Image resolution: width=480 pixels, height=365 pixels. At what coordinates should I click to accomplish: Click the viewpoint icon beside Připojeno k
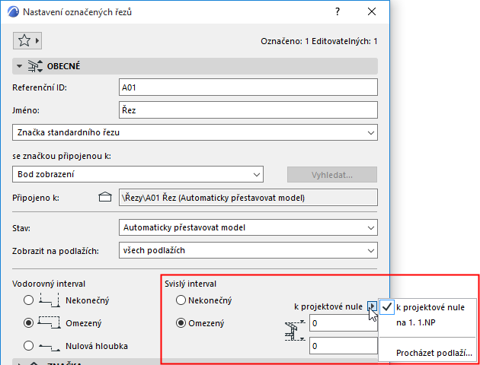(105, 197)
